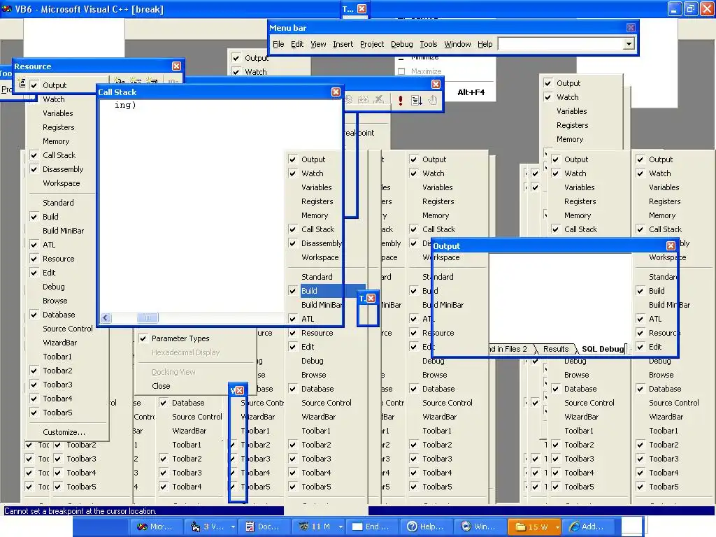This screenshot has width=716, height=537.
Task: Click inside the Menu bar combo input field
Action: click(561, 44)
